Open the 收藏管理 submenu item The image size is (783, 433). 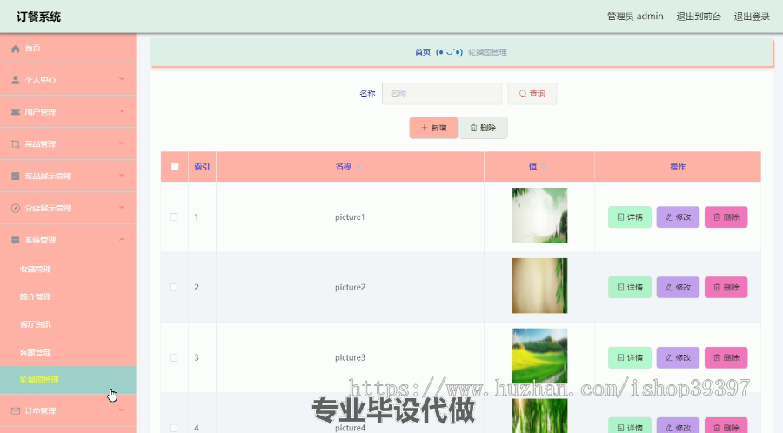pos(68,270)
